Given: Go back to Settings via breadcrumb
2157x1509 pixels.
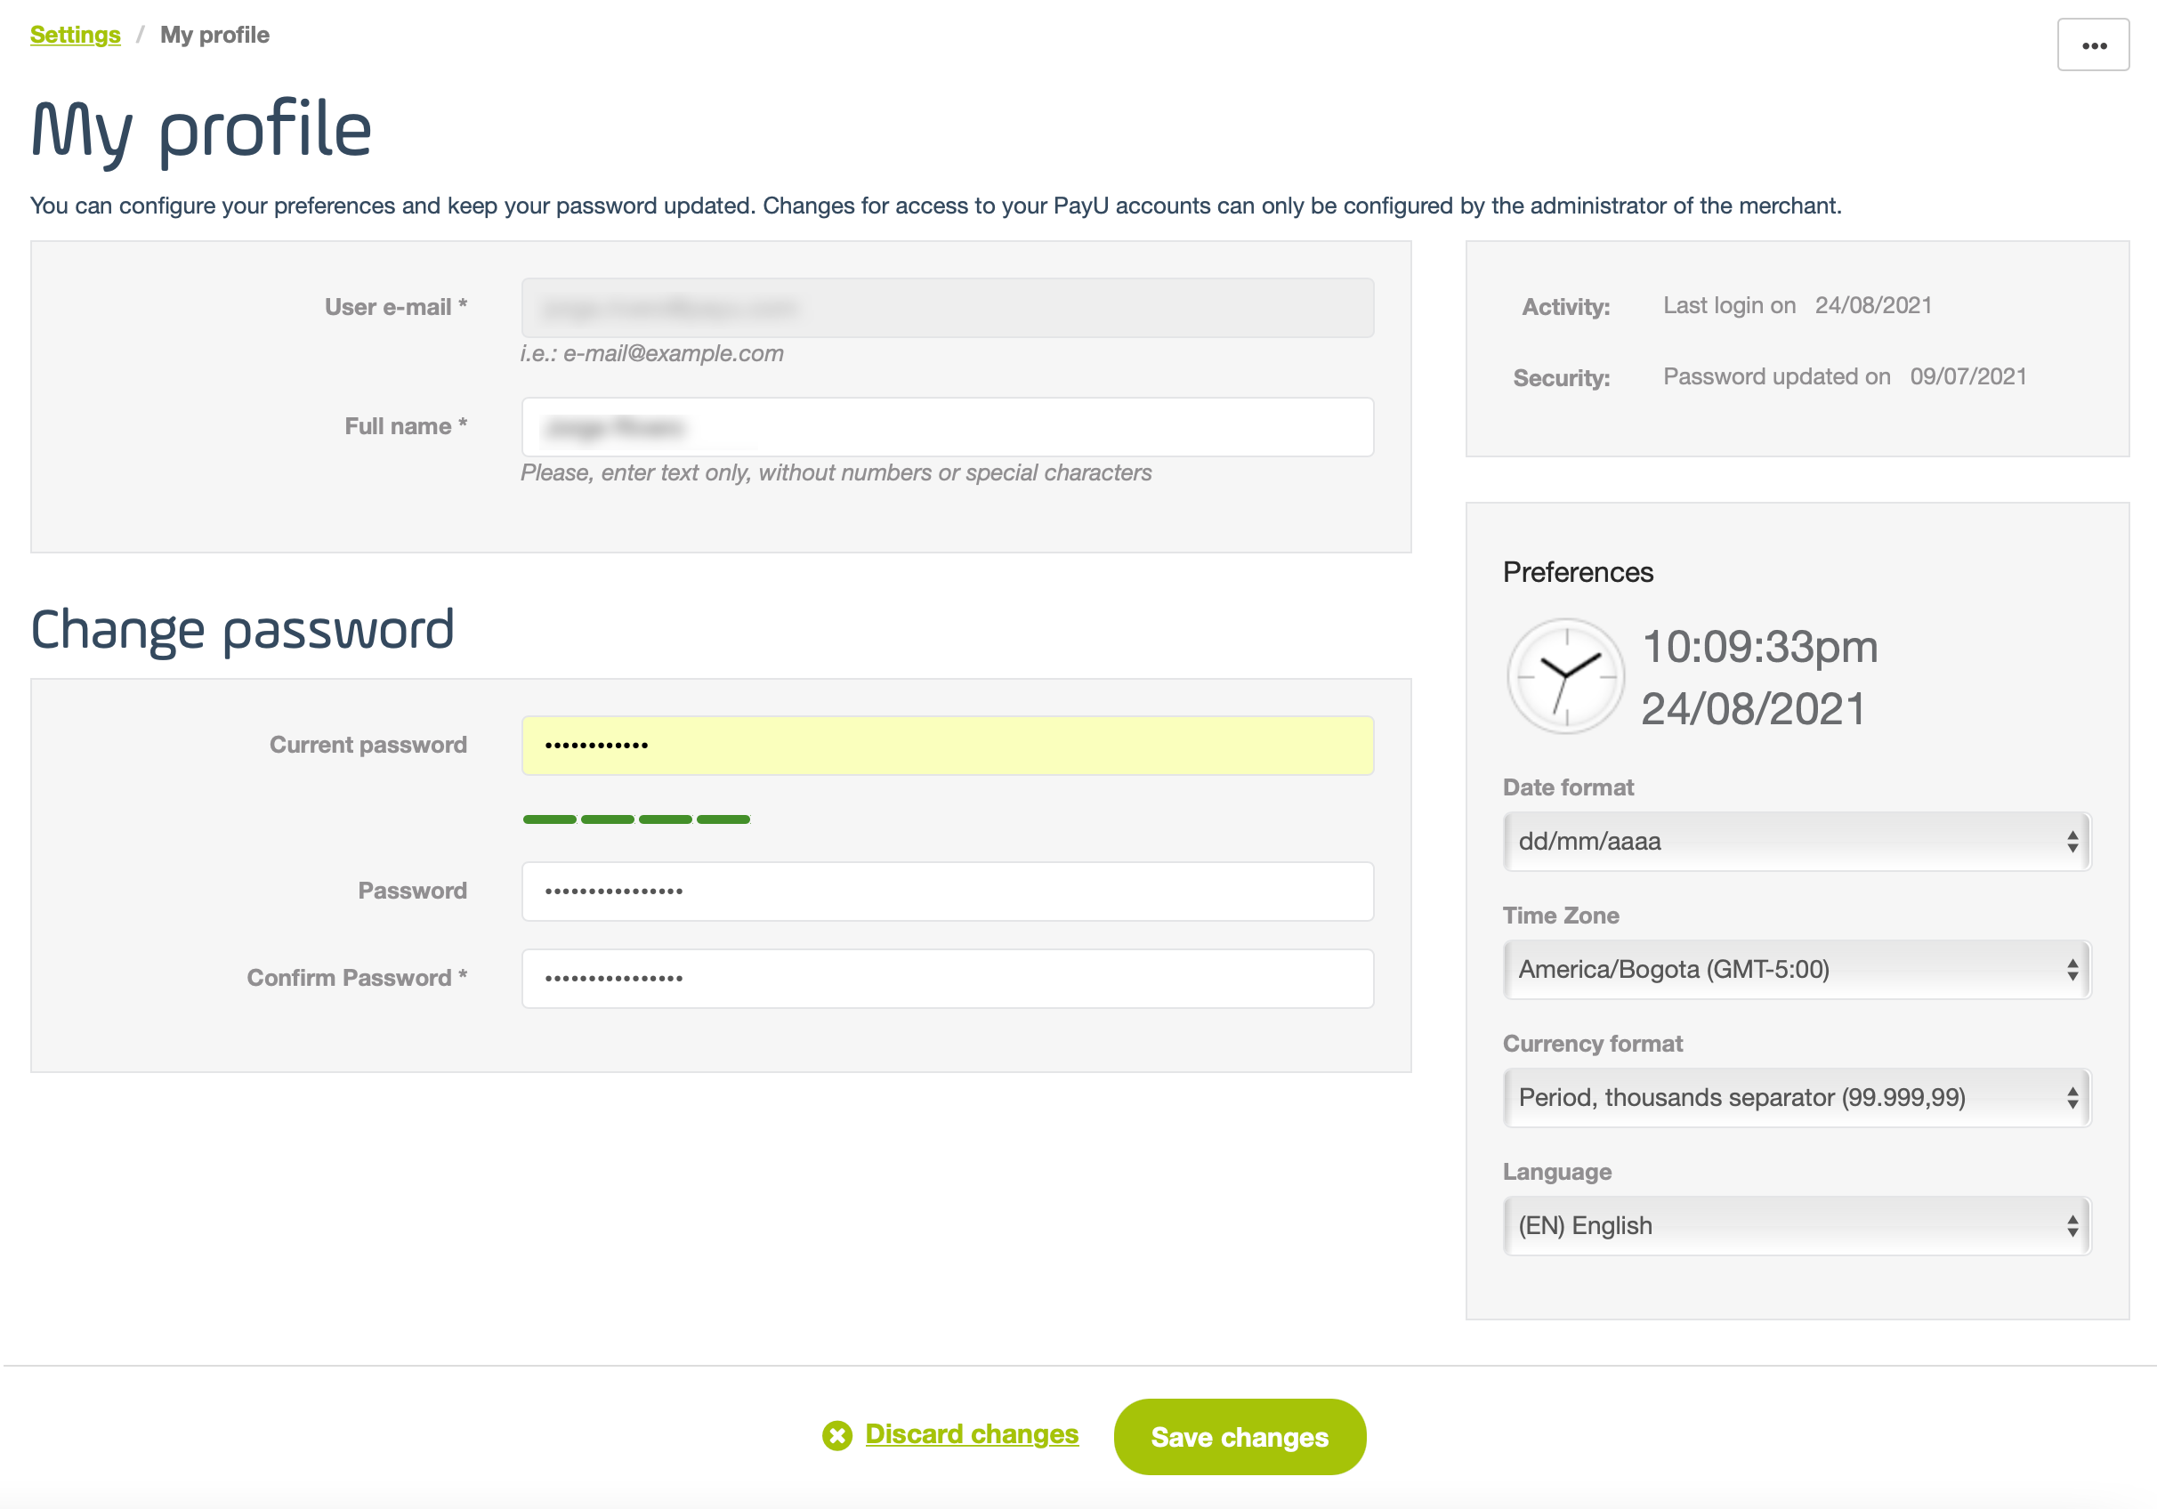Looking at the screenshot, I should pyautogui.click(x=75, y=35).
